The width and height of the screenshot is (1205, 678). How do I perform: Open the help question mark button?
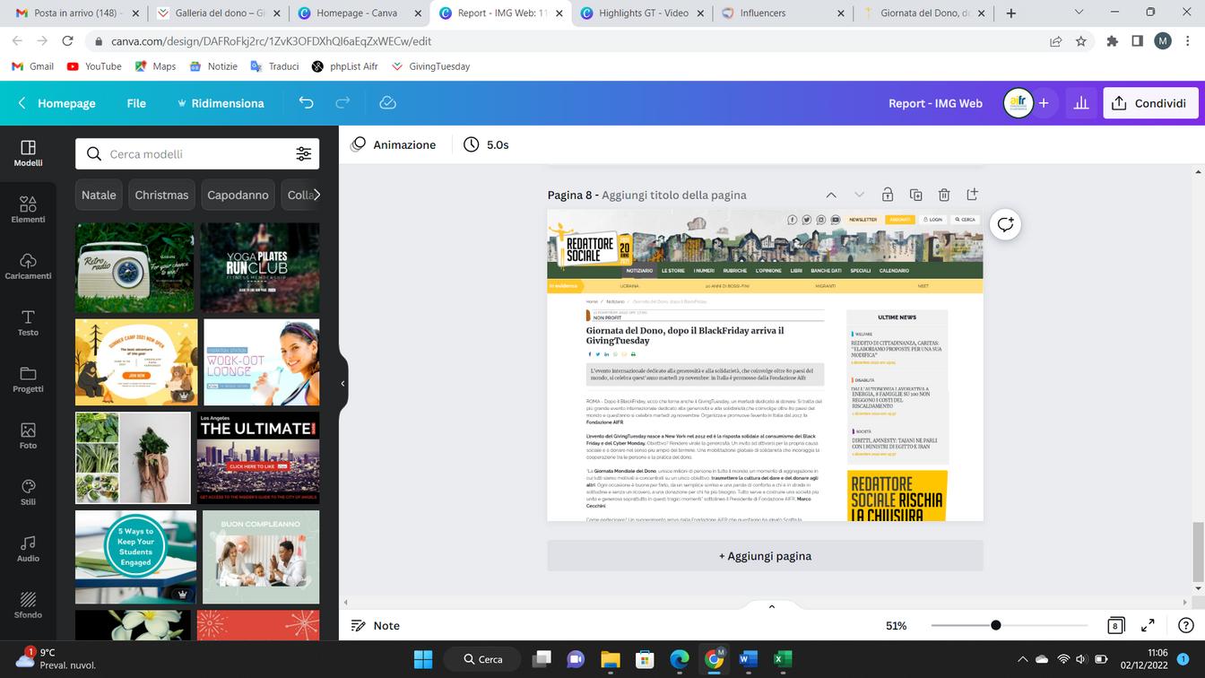1185,626
